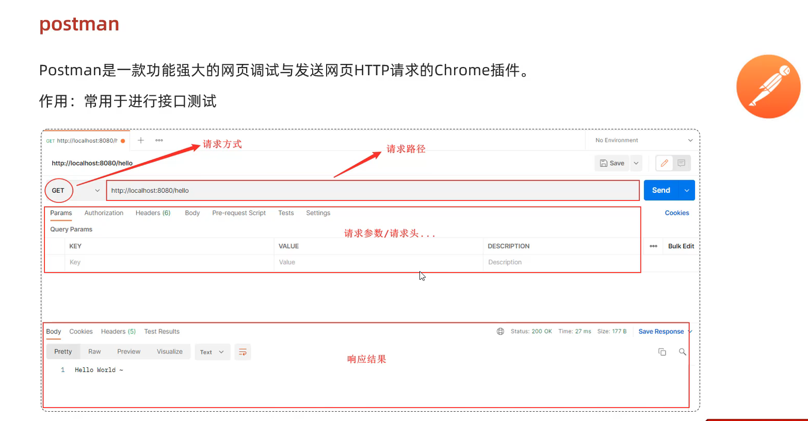Expand the Save button dropdown arrow
The height and width of the screenshot is (421, 808).
(x=636, y=163)
